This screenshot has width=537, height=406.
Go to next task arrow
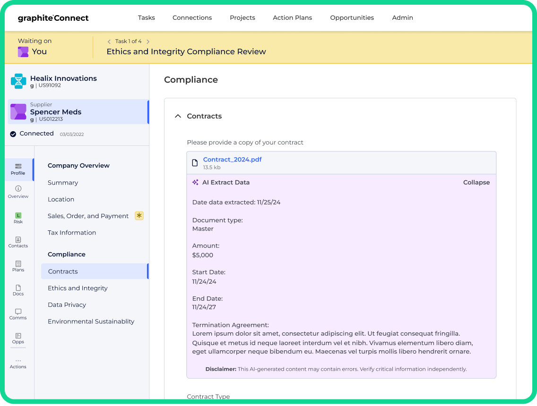coord(148,42)
